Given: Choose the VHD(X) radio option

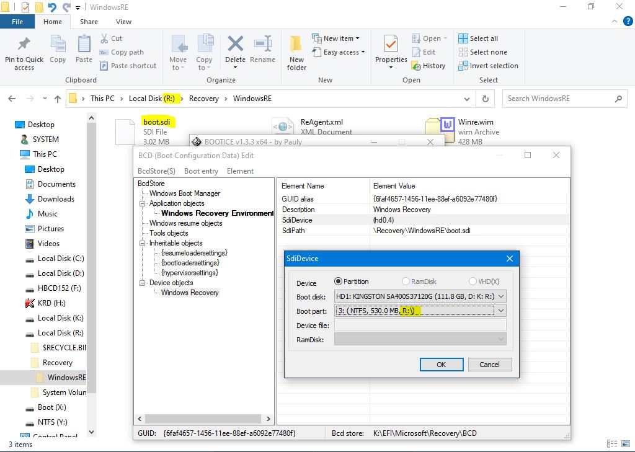Looking at the screenshot, I should (x=473, y=281).
